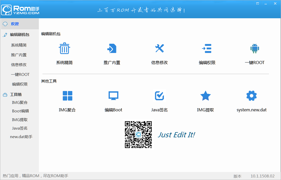Open IMG提取 in the sidebar

(20, 120)
